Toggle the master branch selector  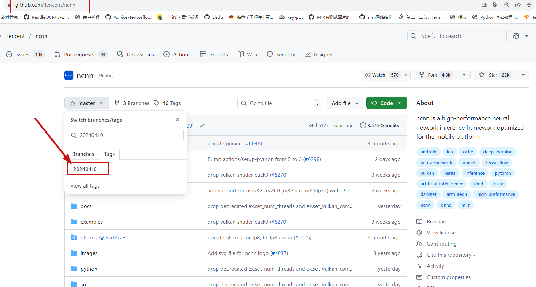coord(86,103)
